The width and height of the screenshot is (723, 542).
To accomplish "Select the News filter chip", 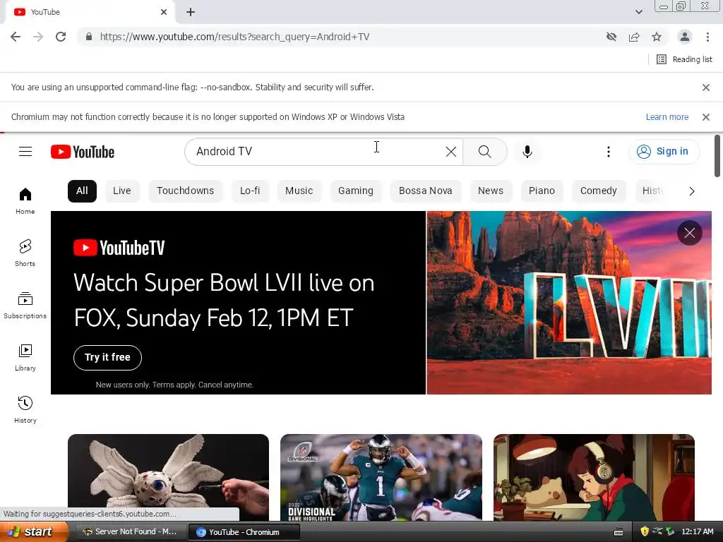I will pyautogui.click(x=491, y=191).
